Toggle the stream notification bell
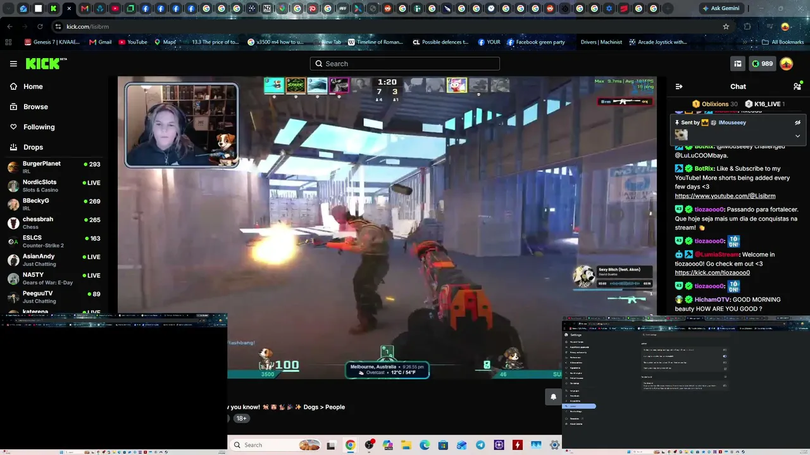Screen dimensions: 810x455 tap(553, 397)
